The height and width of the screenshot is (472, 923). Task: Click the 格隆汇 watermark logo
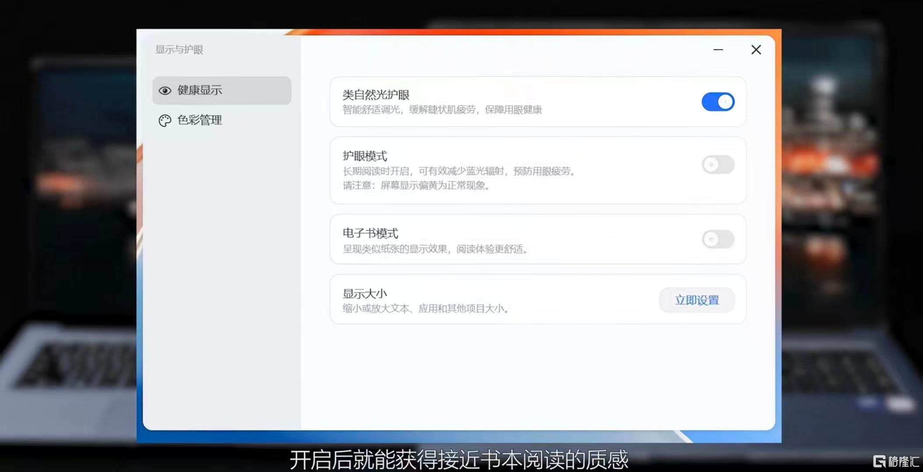(x=896, y=461)
